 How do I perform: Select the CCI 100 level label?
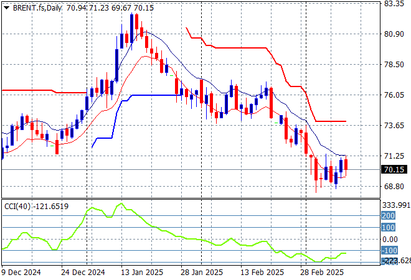pyautogui.click(x=388, y=227)
